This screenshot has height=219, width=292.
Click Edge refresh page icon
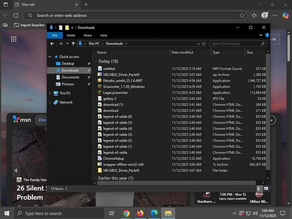point(16,15)
